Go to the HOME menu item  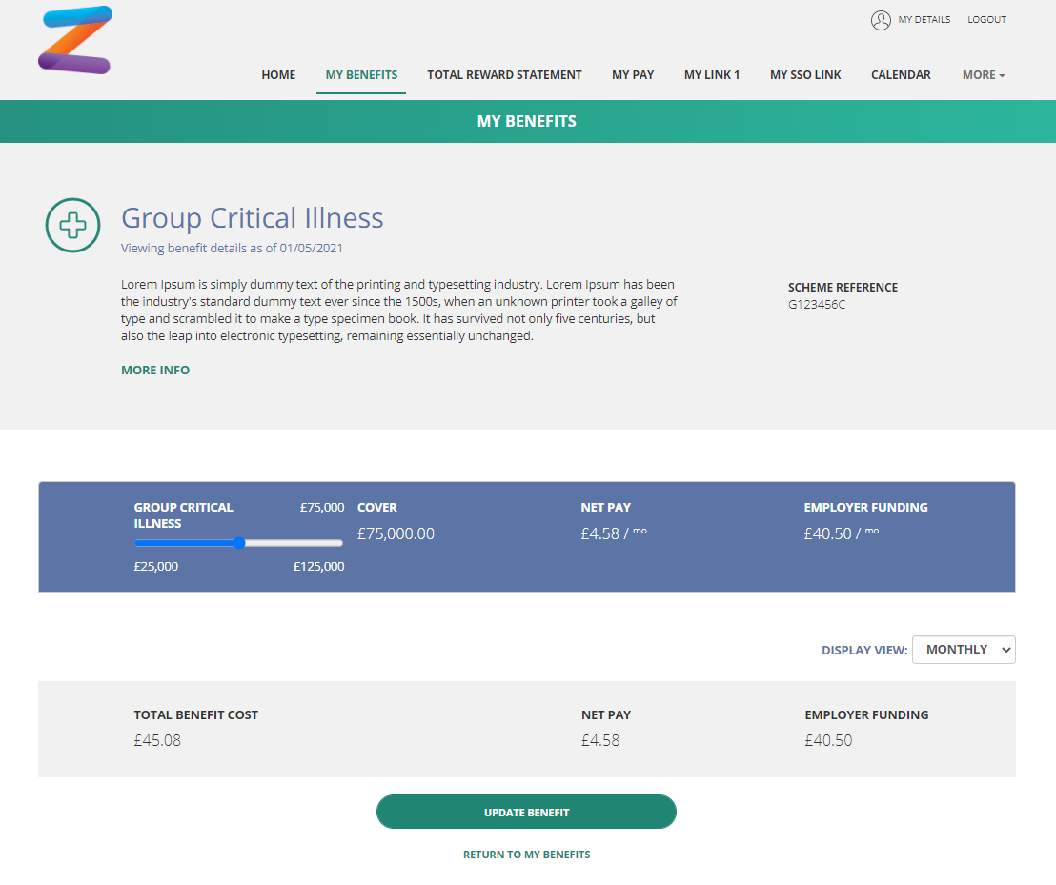[278, 74]
